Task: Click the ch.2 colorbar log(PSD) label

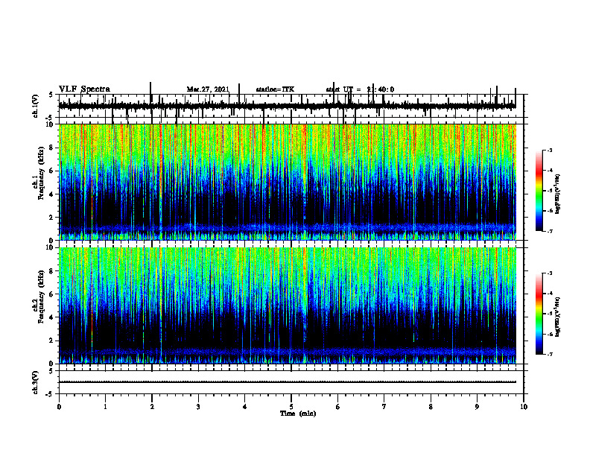Action: pos(558,317)
